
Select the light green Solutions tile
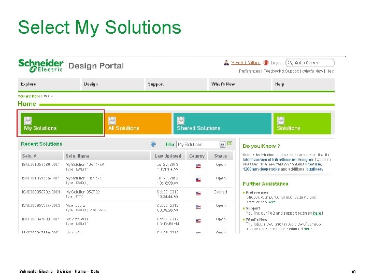[302, 123]
